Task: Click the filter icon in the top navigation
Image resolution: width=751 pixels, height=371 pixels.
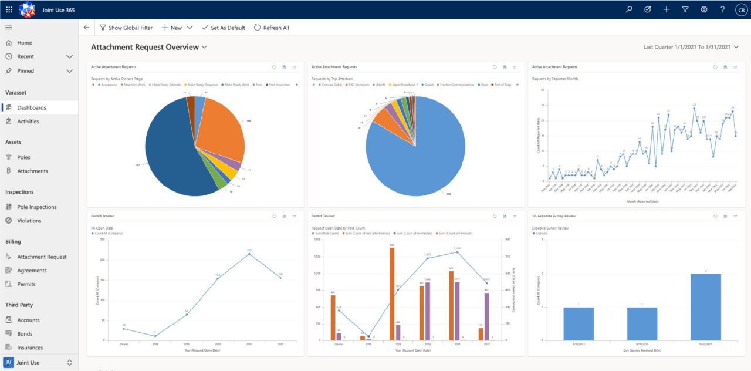Action: pos(685,9)
